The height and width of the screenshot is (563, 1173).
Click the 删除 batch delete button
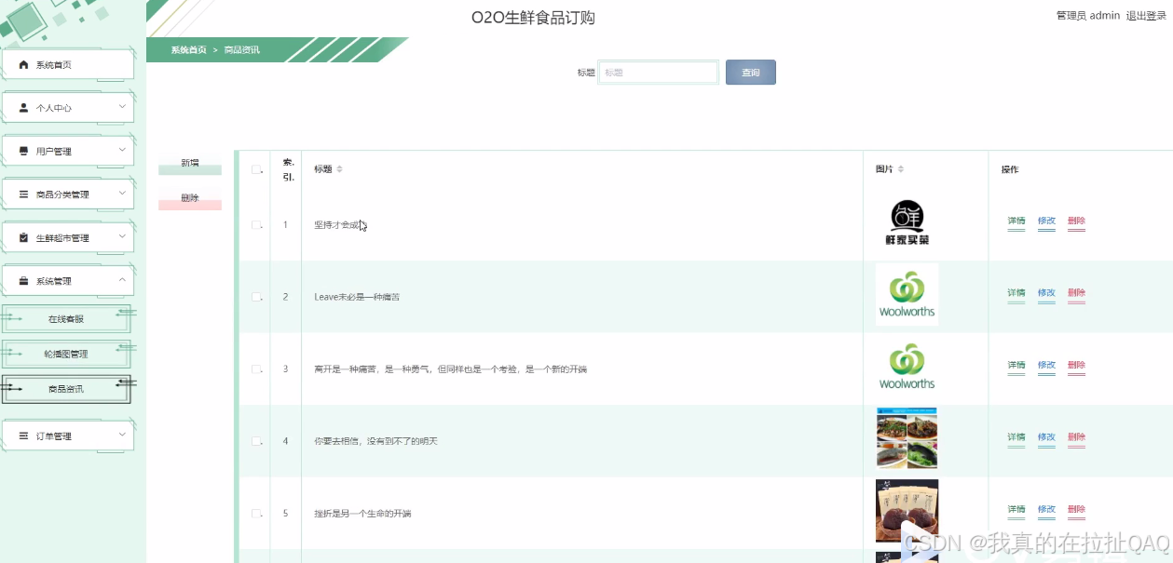(x=190, y=200)
